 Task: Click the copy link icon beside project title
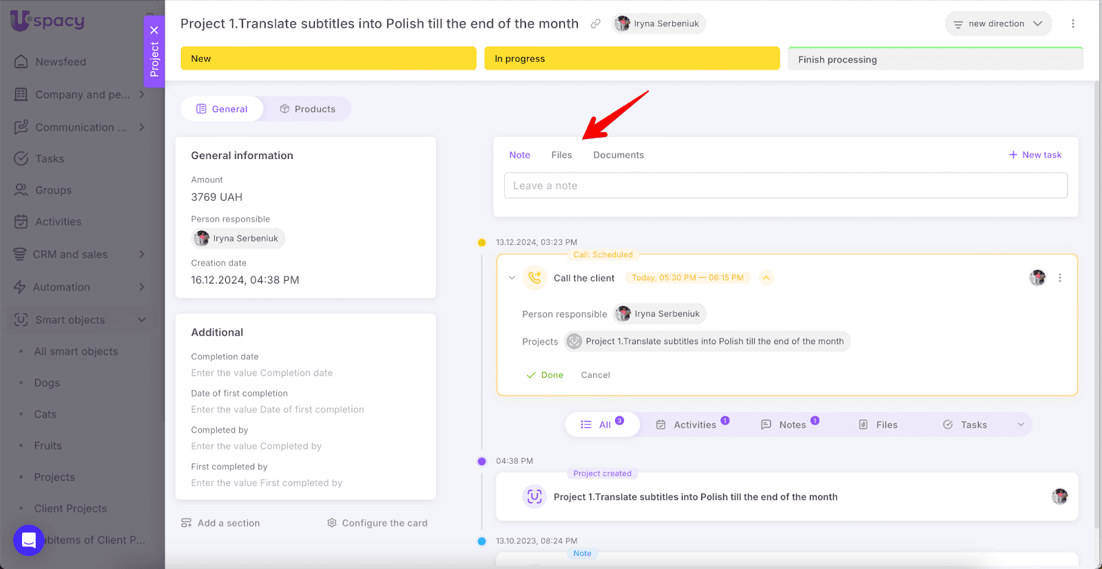(x=595, y=24)
